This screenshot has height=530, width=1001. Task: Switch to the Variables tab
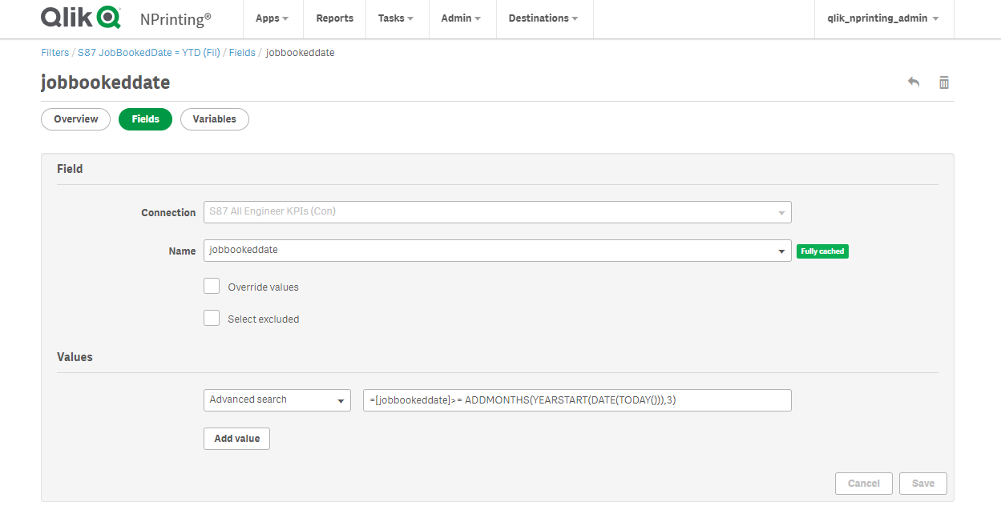click(x=215, y=119)
